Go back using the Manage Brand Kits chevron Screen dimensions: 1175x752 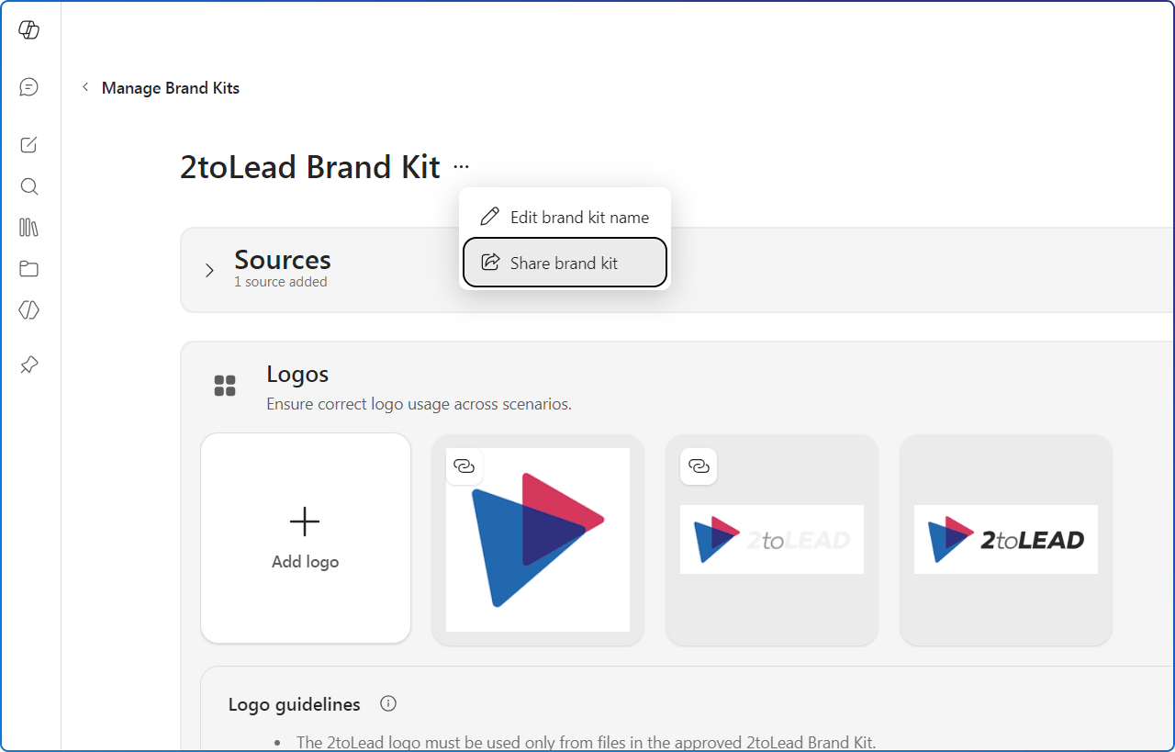click(85, 87)
